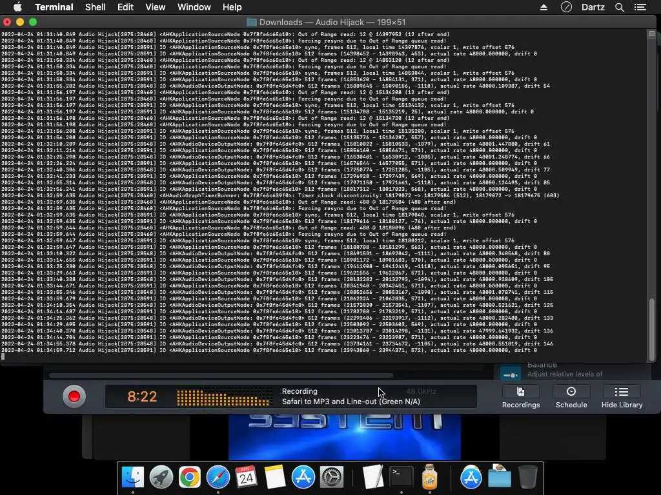The image size is (661, 495).
Task: Open the Edit menu
Action: click(125, 7)
